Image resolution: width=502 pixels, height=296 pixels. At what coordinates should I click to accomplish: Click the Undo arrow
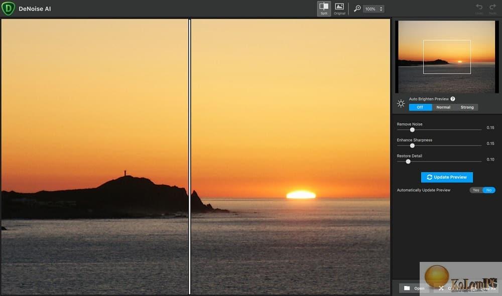[x=479, y=9]
